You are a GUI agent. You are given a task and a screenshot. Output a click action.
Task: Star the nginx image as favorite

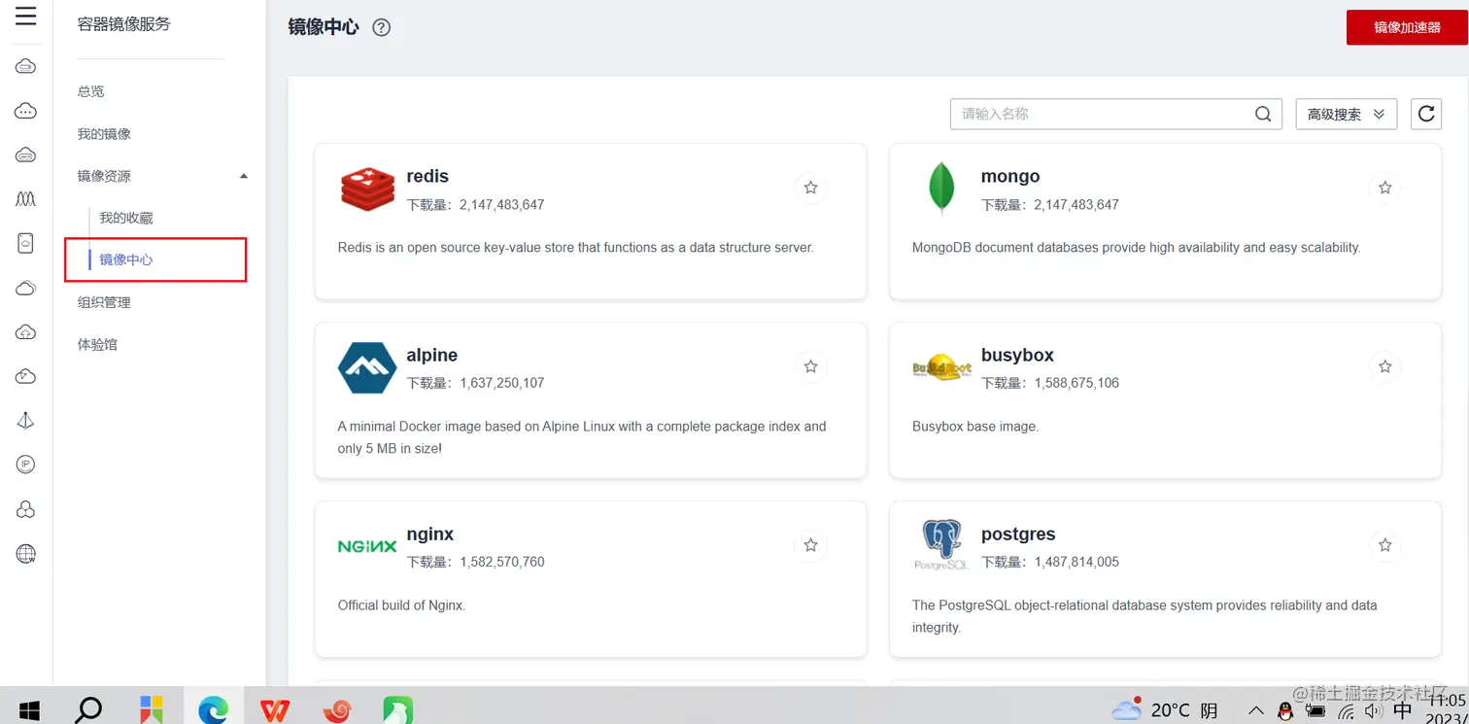(810, 545)
